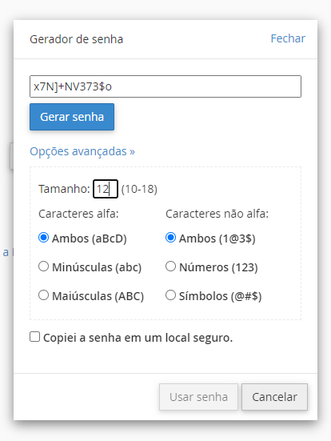Click the Usar senha button
This screenshot has height=441, width=331.
(198, 397)
